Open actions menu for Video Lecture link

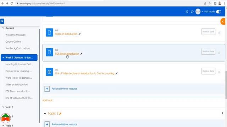[219, 72]
